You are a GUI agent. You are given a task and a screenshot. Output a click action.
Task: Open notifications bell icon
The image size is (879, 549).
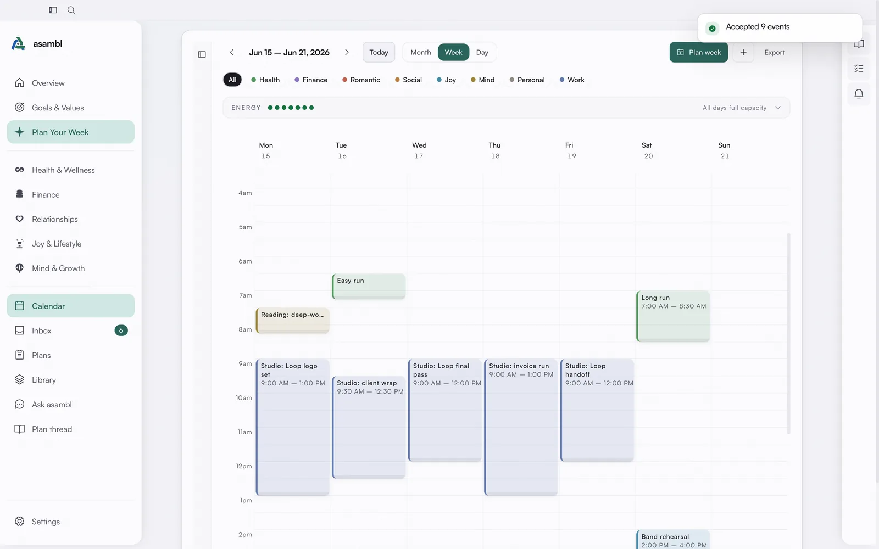859,94
